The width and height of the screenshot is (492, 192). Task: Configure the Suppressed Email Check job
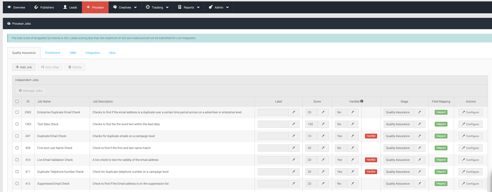(x=470, y=184)
